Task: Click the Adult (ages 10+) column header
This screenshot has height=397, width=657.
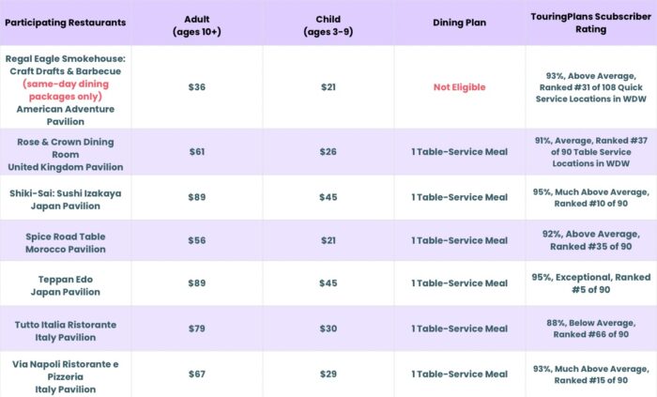Action: pyautogui.click(x=197, y=23)
